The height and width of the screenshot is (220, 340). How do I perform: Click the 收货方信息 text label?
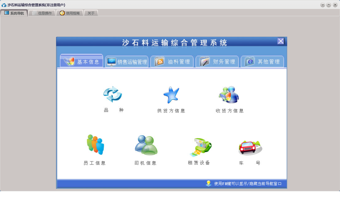point(230,111)
